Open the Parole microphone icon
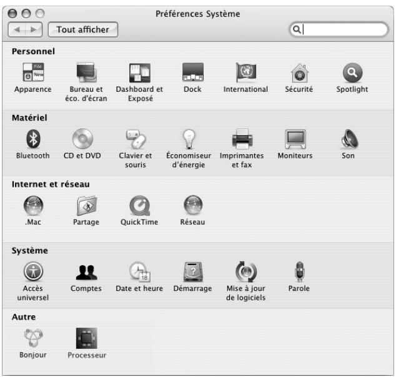The image size is (396, 377). (300, 272)
